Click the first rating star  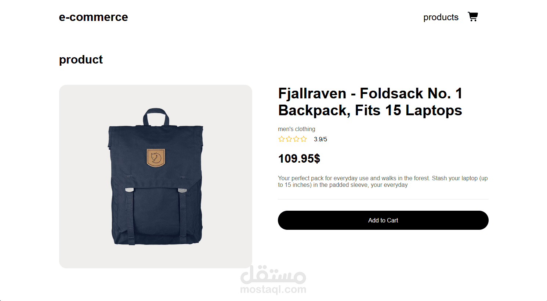(x=282, y=139)
